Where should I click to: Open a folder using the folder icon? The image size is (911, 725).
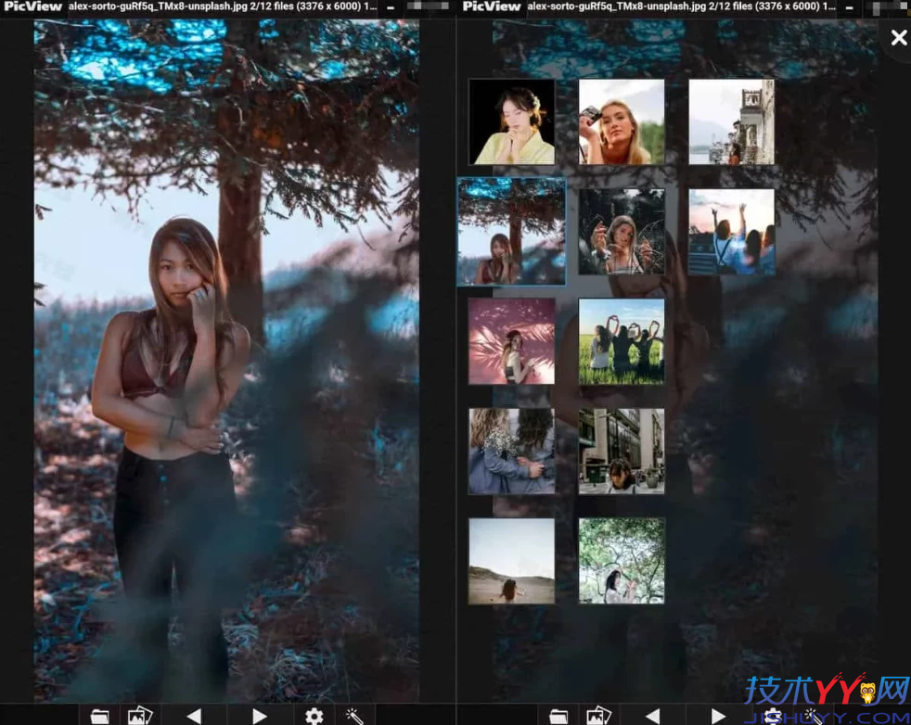[99, 715]
